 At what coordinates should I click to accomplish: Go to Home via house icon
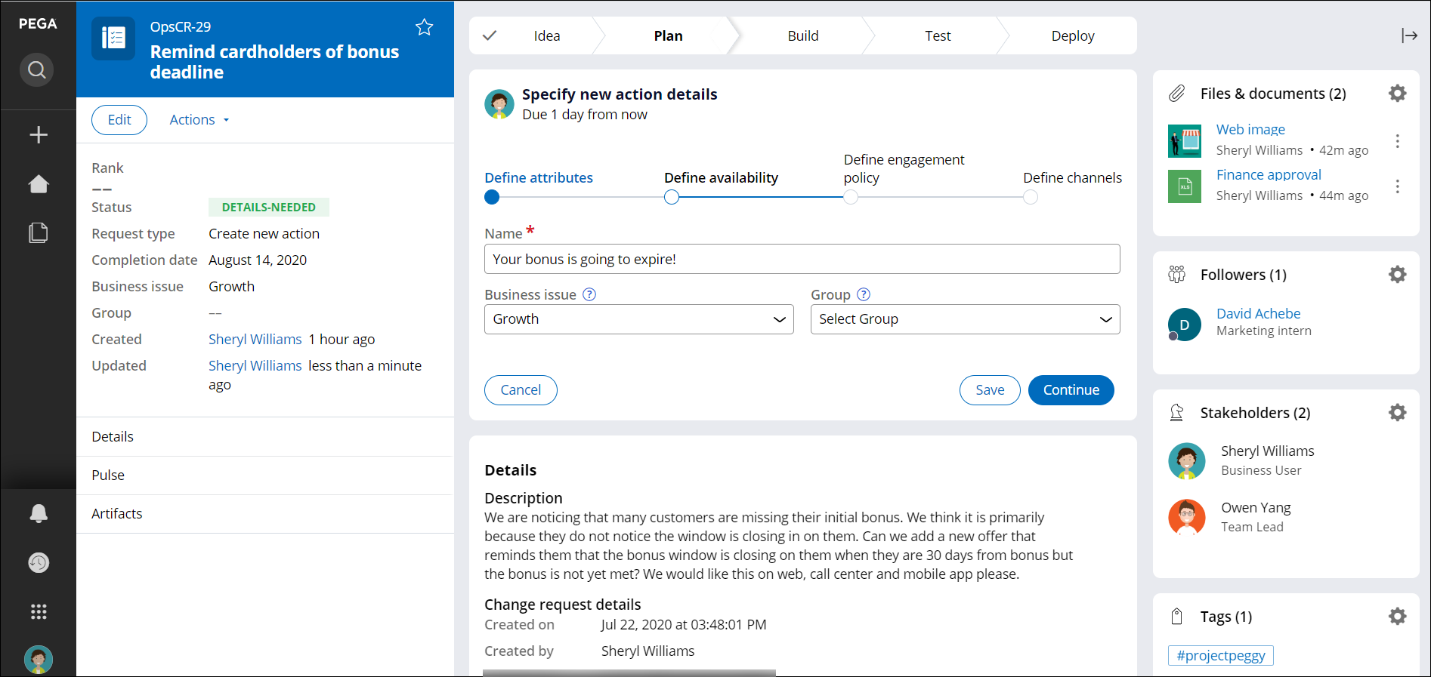(x=39, y=184)
